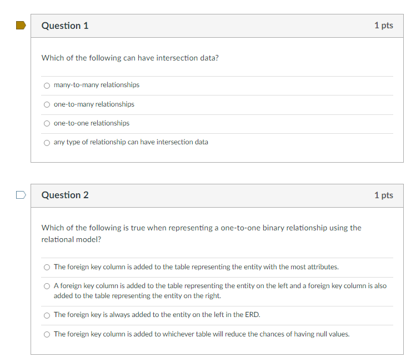This screenshot has width=416, height=362.
Task: Select any type of relationship answer
Action: point(47,143)
